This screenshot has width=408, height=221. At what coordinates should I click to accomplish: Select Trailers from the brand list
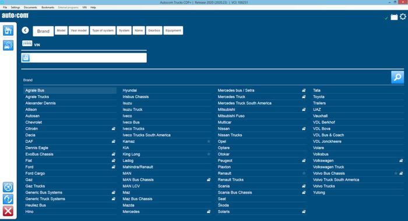pos(357,103)
